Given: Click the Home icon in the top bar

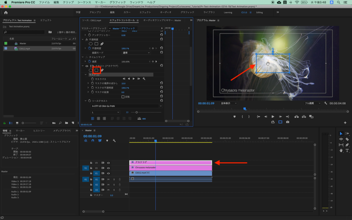Looking at the screenshot, I should coord(6,12).
